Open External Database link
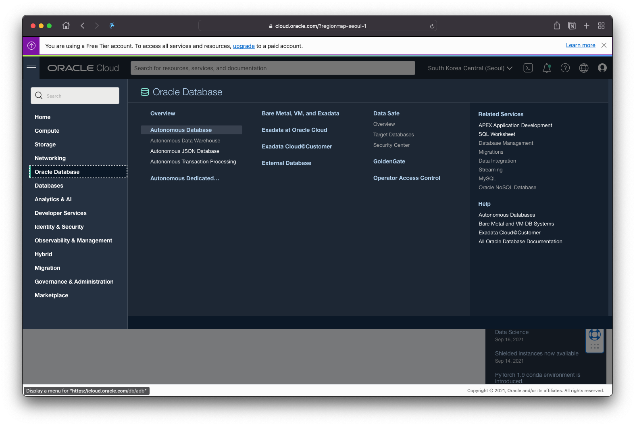Viewport: 635px width, 426px height. (x=287, y=163)
